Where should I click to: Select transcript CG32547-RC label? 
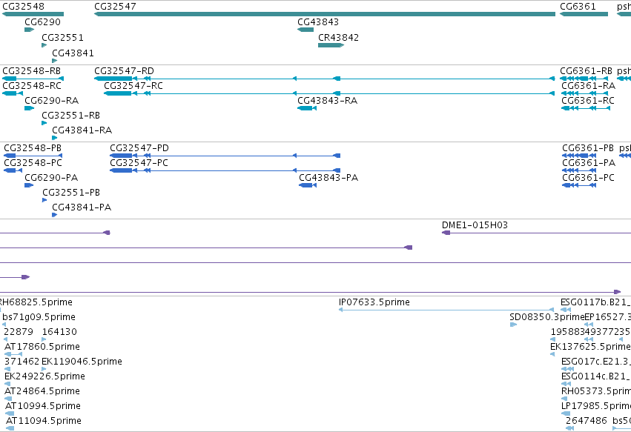click(133, 86)
